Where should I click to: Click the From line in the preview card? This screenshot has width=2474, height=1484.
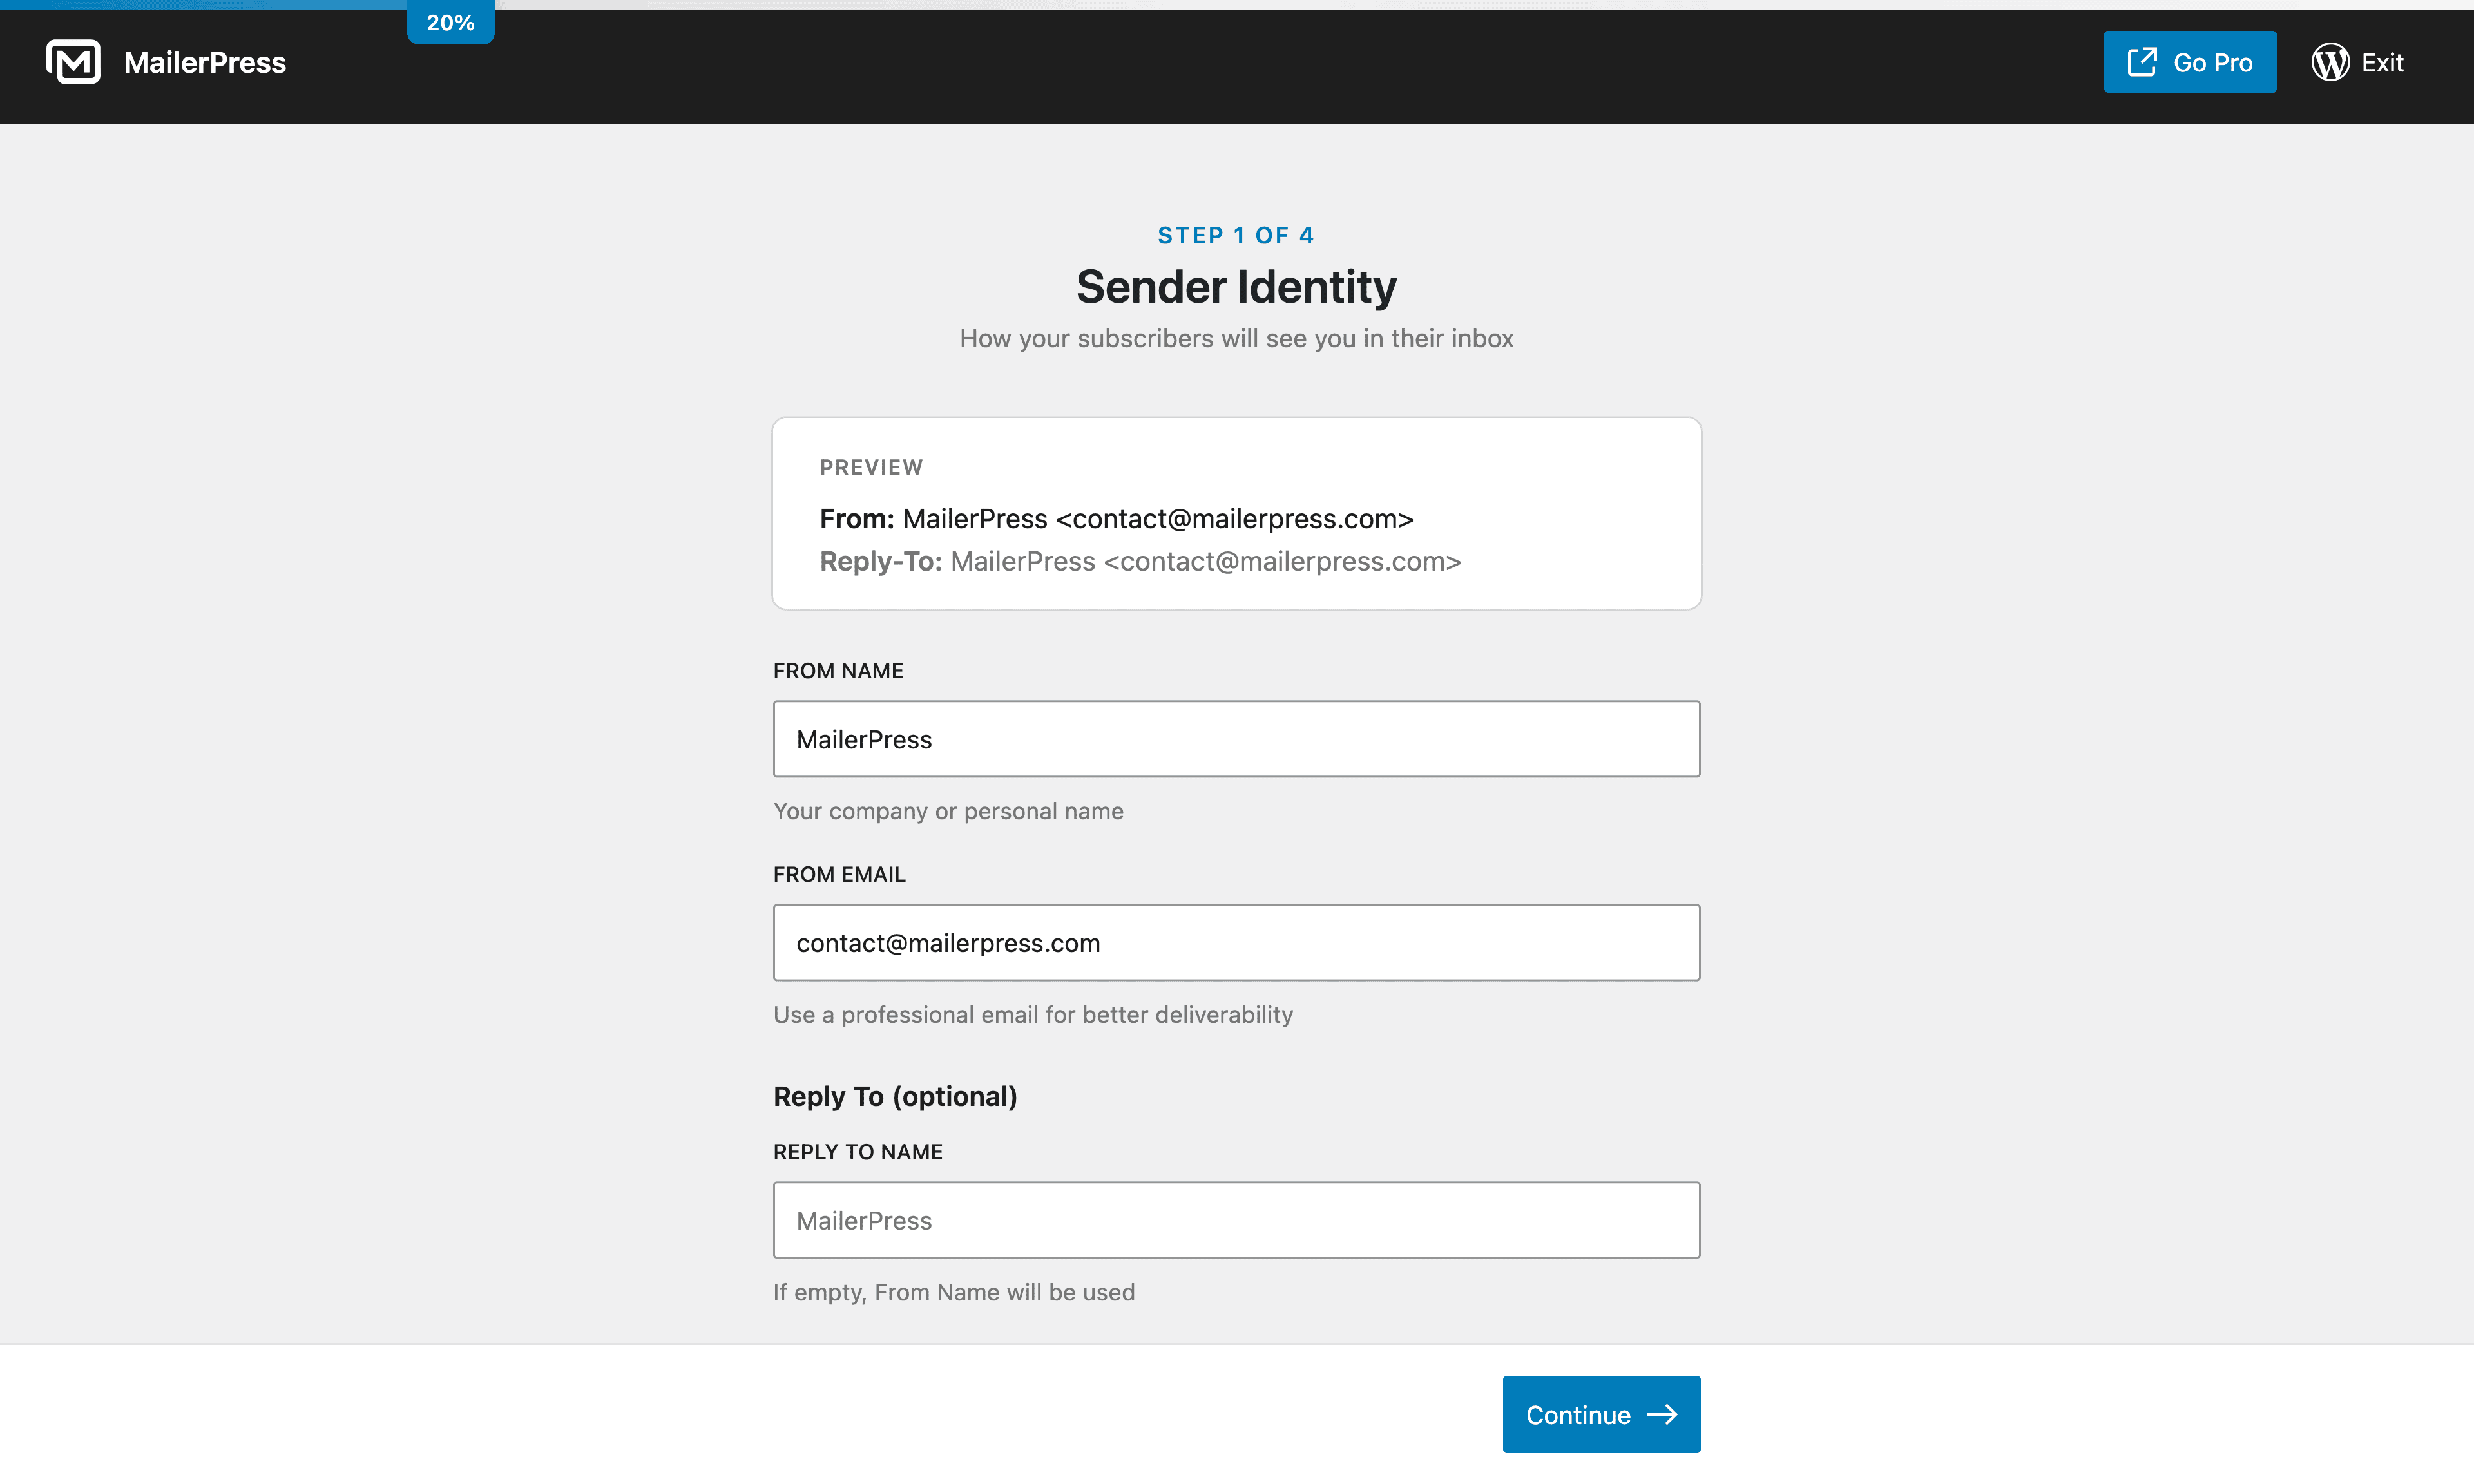[1116, 519]
